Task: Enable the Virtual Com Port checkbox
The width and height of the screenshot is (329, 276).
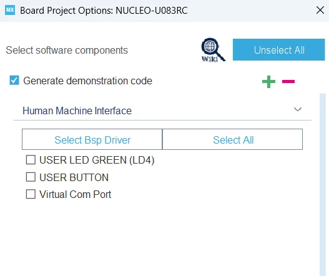Action: tap(31, 194)
